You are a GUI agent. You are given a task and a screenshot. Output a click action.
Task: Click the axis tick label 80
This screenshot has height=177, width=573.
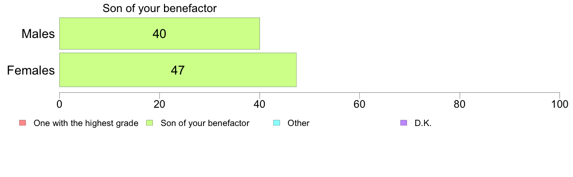coord(460,104)
